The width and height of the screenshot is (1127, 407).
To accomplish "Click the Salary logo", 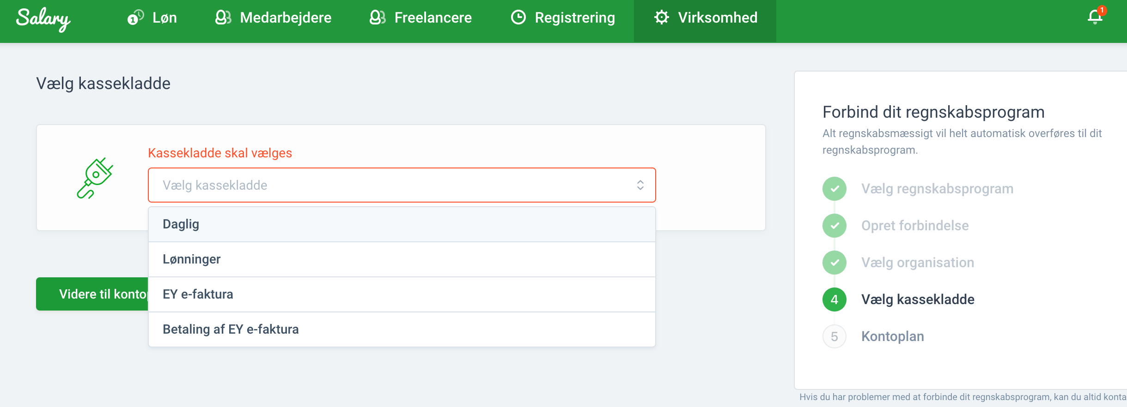I will click(43, 18).
